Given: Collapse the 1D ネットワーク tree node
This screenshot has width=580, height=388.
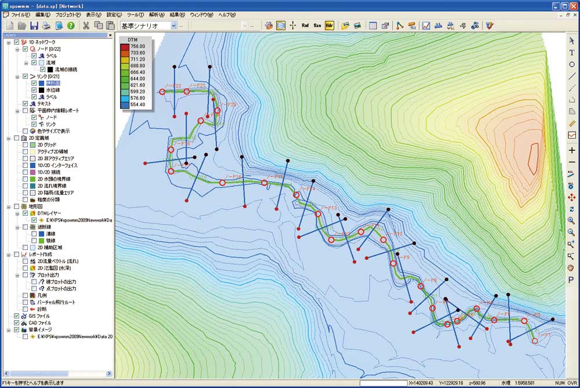Looking at the screenshot, I should click(x=9, y=42).
